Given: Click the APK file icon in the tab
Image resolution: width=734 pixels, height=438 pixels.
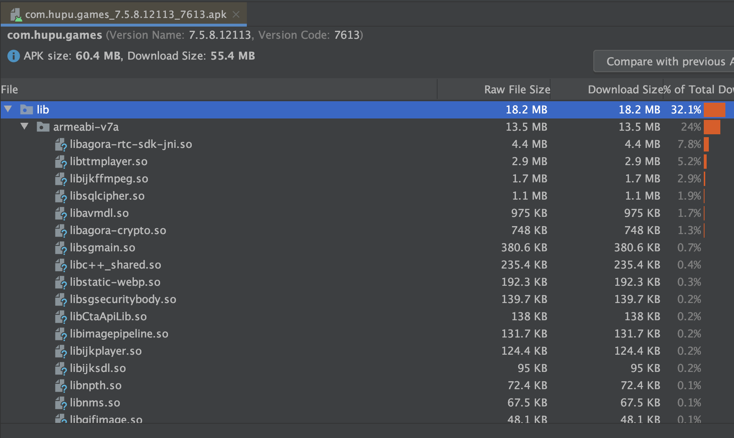Looking at the screenshot, I should pos(15,15).
